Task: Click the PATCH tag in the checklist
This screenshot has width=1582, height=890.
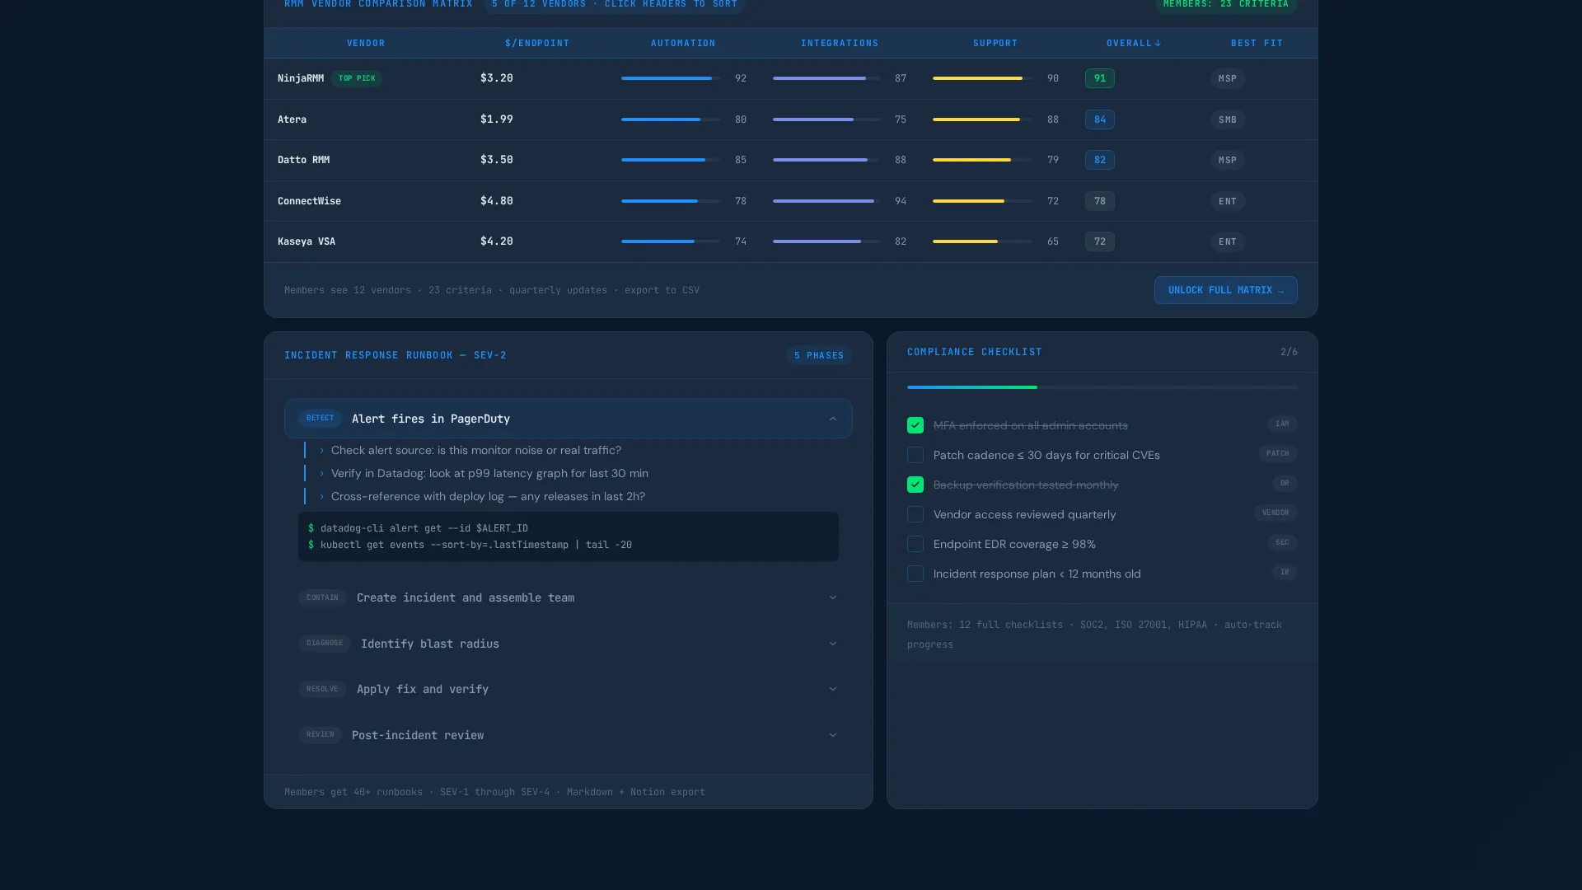Action: coord(1278,453)
